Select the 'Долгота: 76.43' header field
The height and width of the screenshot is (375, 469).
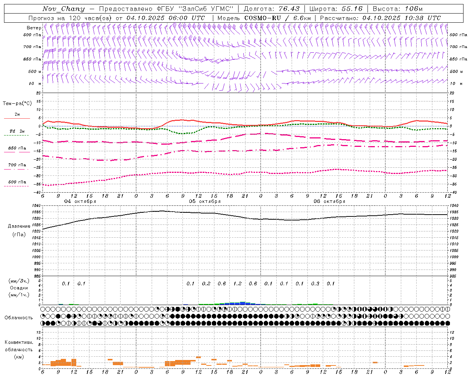tap(272, 9)
